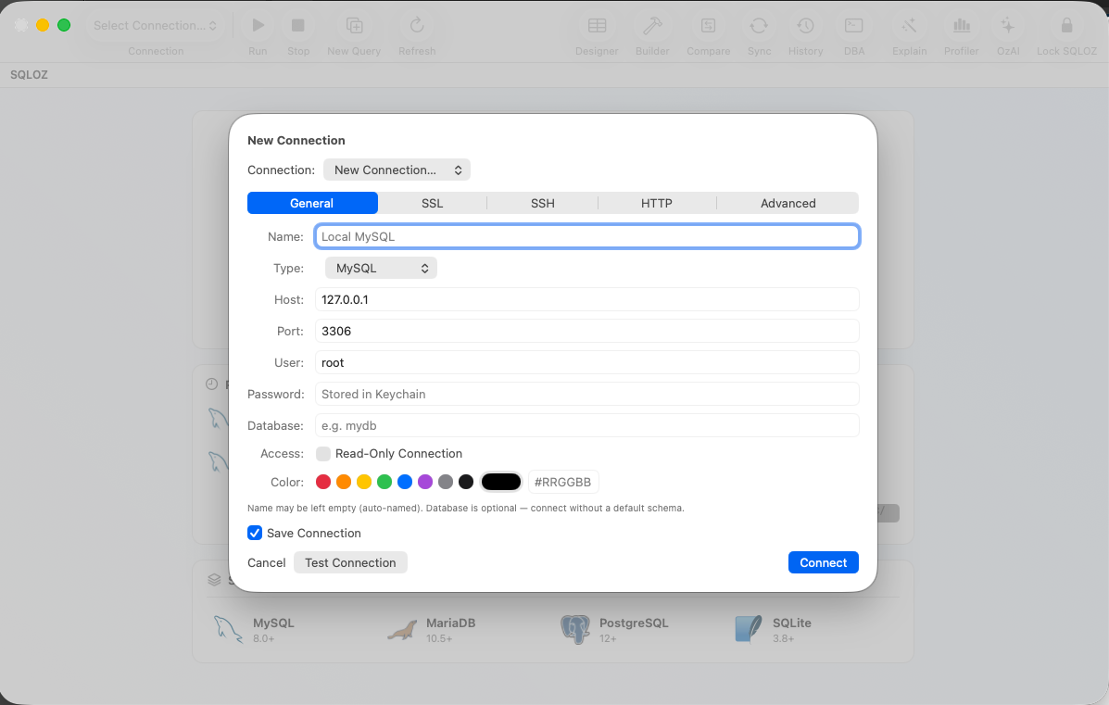Launch the Sync tool

tap(759, 25)
